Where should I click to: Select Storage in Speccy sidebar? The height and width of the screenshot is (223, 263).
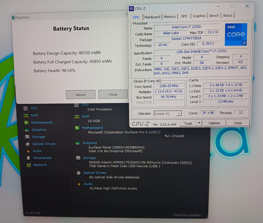(x=39, y=137)
